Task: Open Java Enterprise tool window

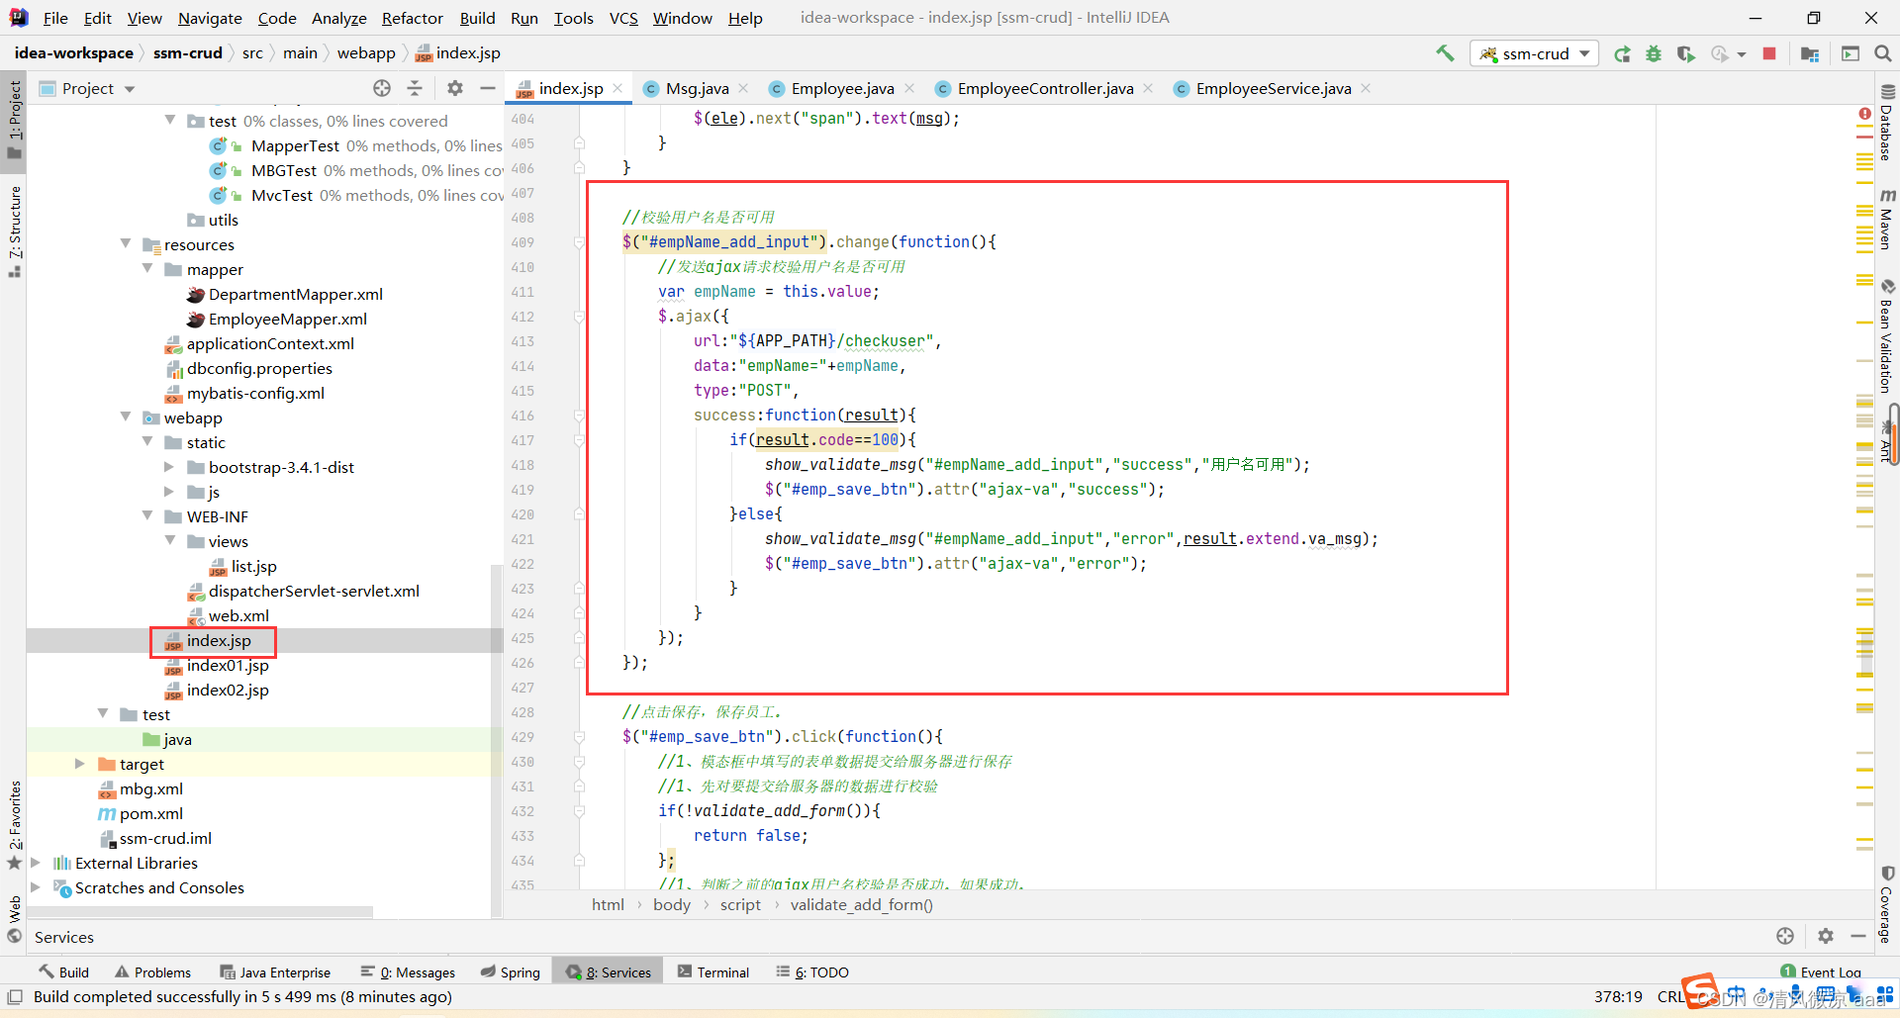Action: click(x=275, y=972)
